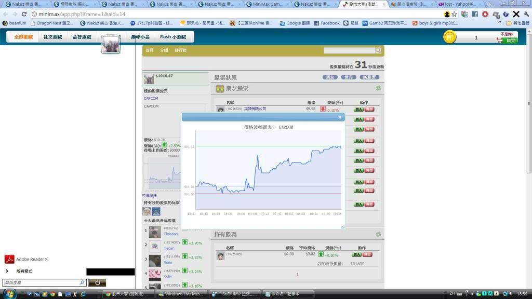Screen dimensions: 532x299
Task: Click the Windows Start orb
Action: (x=9, y=294)
